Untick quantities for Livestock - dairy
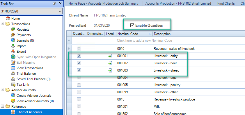The height and width of the screenshot is (115, 245). pos(79,56)
